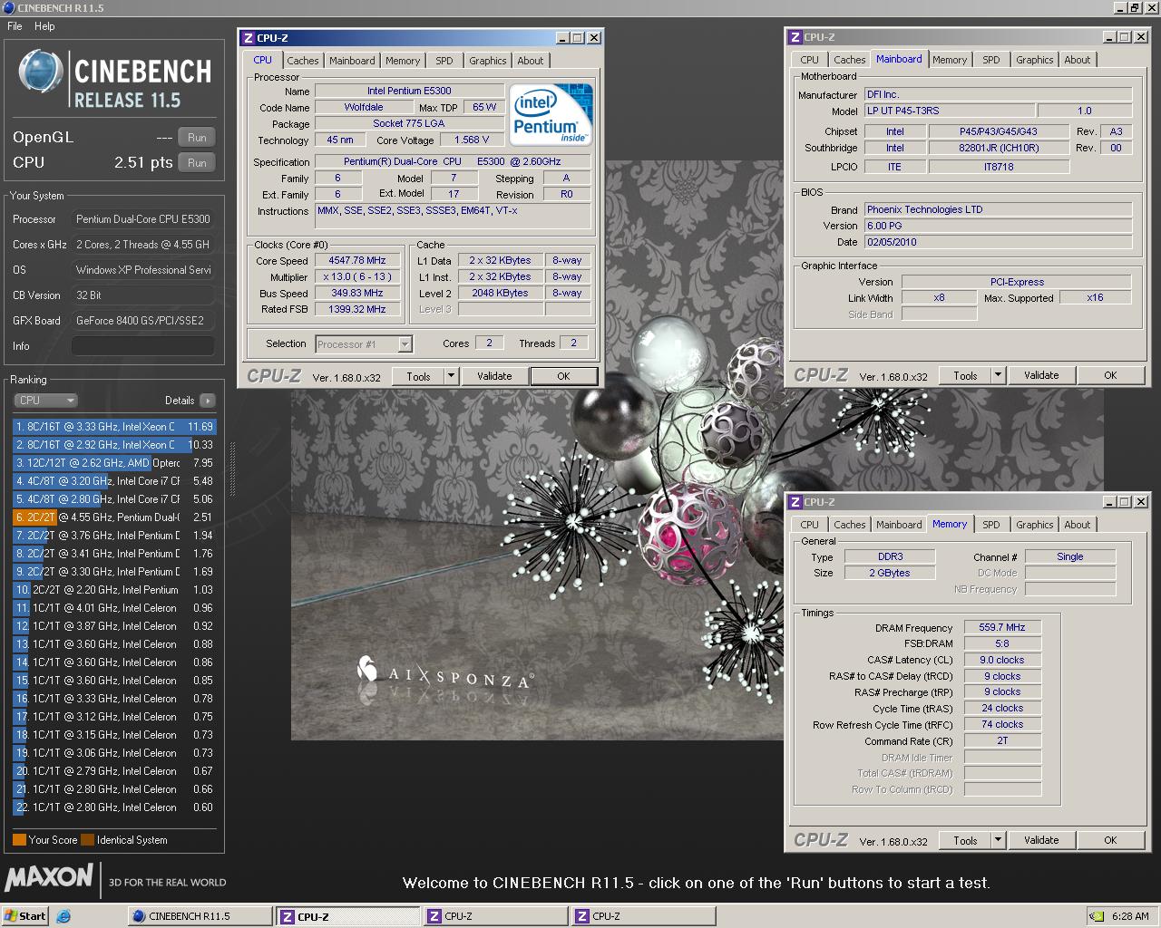Open the Processor #1 selection dropdown
The width and height of the screenshot is (1161, 928).
click(405, 344)
